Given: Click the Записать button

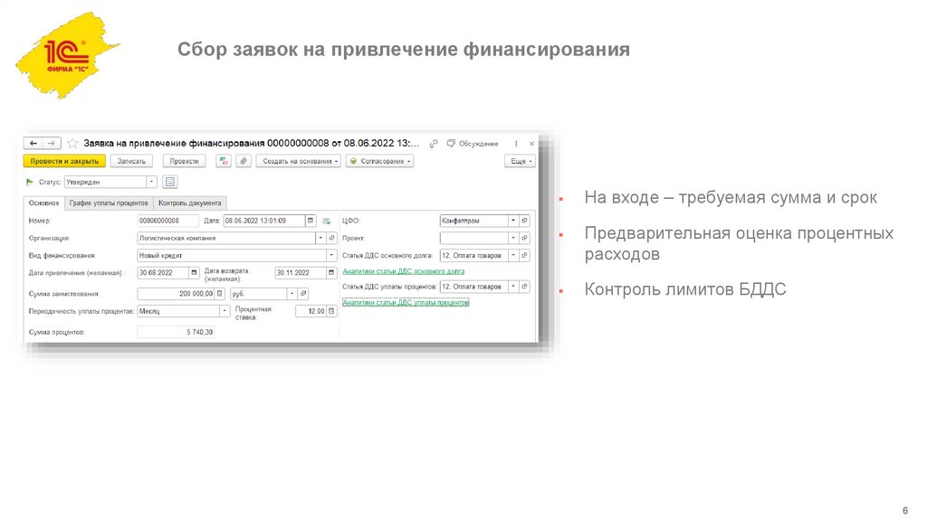Looking at the screenshot, I should 131,161.
